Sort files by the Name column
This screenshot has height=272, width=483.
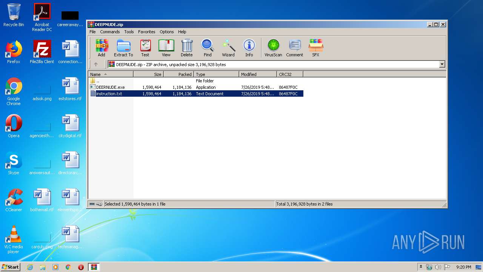111,74
